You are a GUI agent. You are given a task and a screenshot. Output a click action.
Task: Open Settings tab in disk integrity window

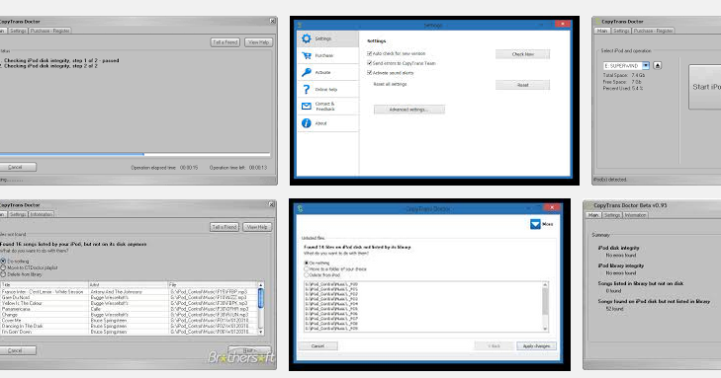(18, 31)
